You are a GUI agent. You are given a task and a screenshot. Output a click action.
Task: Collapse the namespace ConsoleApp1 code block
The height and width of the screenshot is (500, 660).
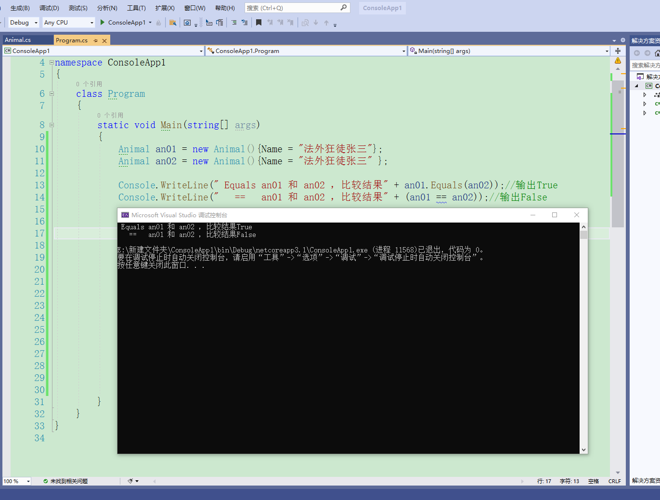pyautogui.click(x=52, y=63)
